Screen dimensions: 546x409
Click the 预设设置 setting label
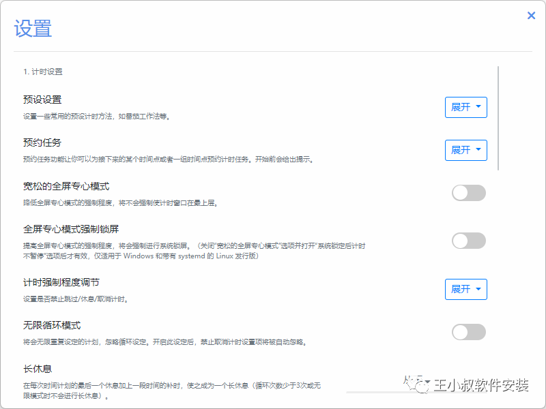(42, 100)
